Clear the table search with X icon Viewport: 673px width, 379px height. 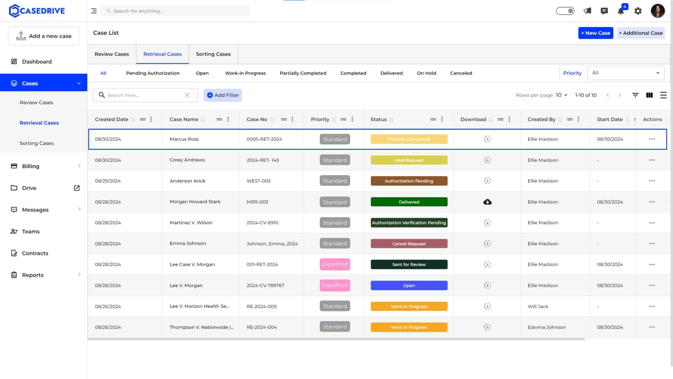click(187, 95)
